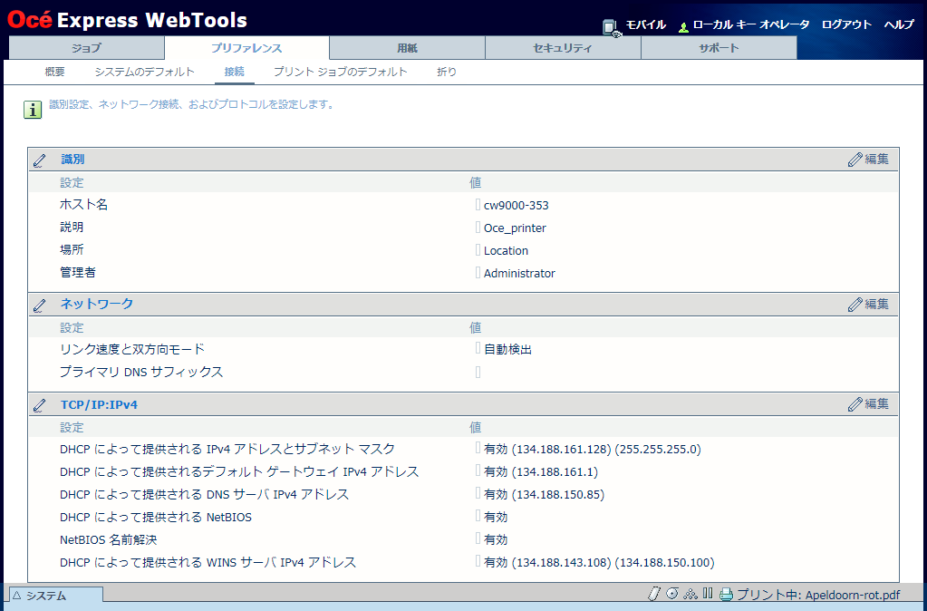
Task: Click DHCP デフォルト ゲートウェイ IPv4 アドレス setting
Action: tap(239, 471)
